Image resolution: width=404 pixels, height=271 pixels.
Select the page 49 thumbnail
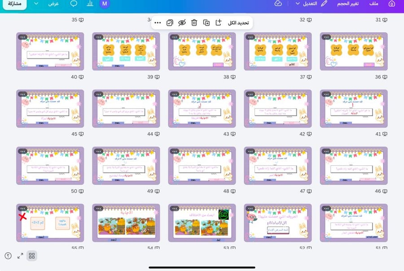pyautogui.click(x=126, y=166)
